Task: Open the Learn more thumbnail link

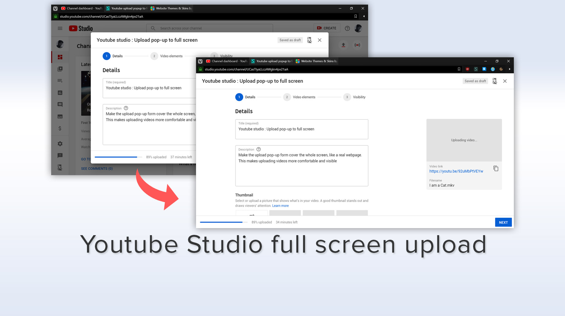Action: click(x=280, y=205)
